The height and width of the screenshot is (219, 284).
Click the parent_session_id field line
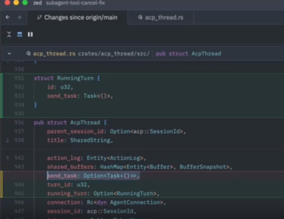[x=116, y=131]
